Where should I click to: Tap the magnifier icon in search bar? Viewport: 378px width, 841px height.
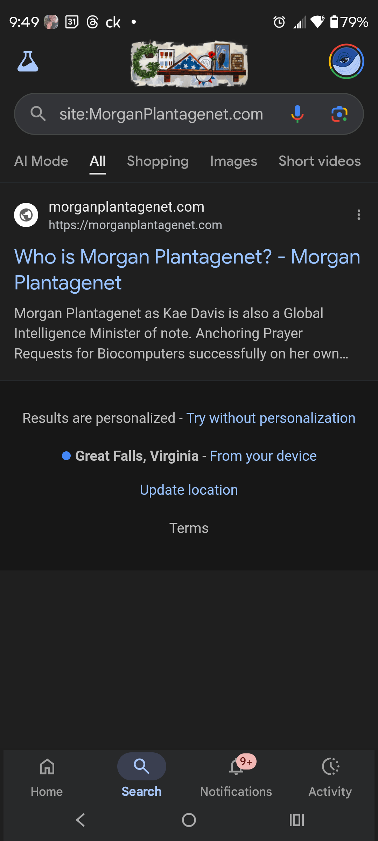tap(38, 114)
